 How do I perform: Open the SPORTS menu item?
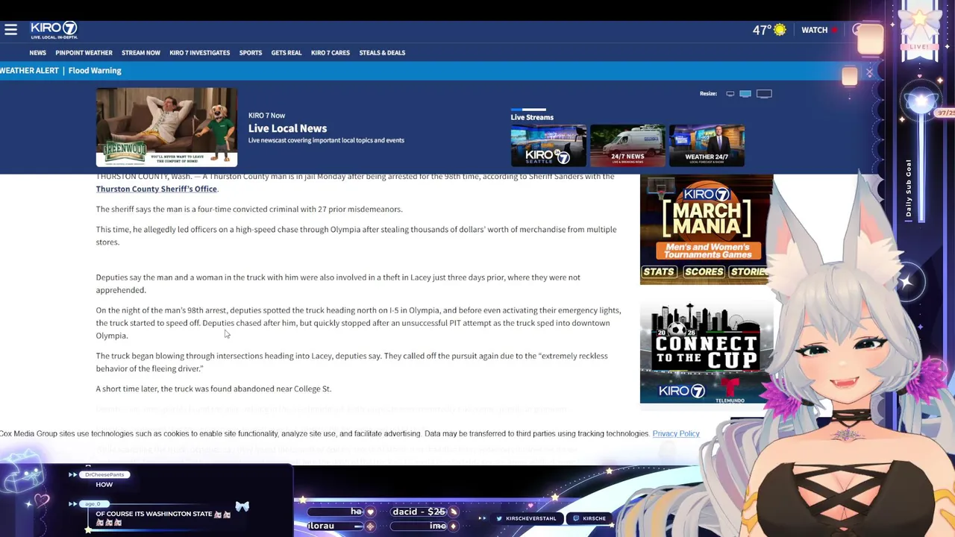[x=251, y=53]
